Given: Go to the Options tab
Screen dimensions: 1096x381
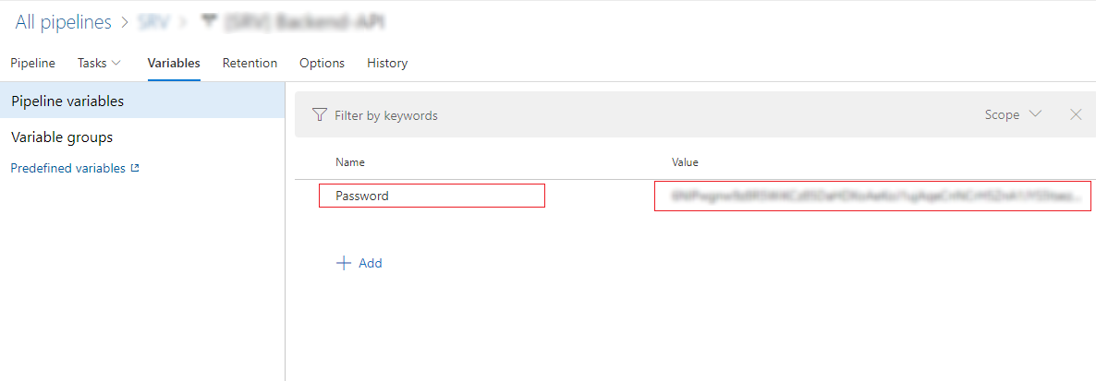Looking at the screenshot, I should [322, 63].
